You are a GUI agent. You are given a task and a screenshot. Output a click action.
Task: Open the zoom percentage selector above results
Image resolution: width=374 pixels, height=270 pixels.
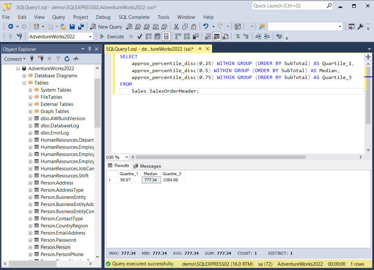click(117, 157)
